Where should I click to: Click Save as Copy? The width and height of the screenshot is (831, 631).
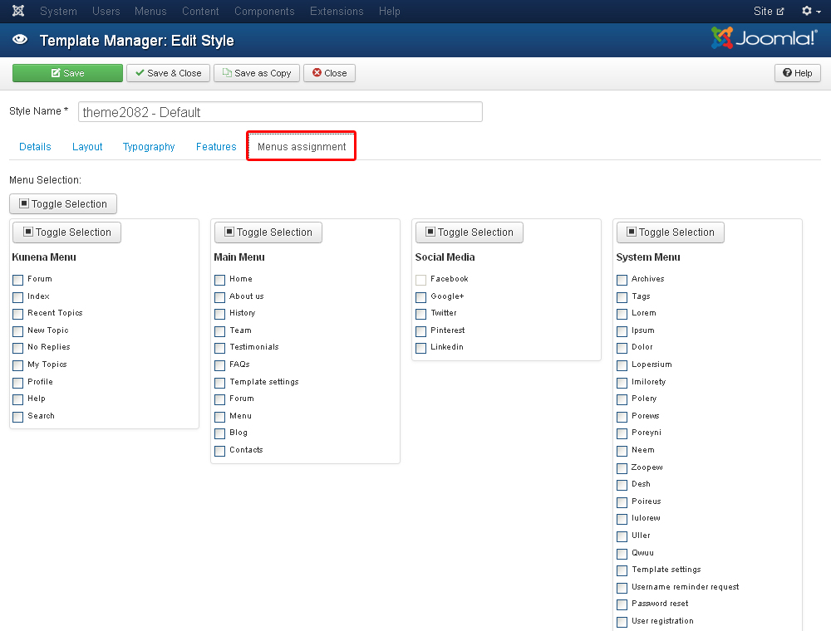tap(257, 73)
